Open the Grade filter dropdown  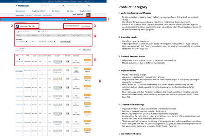23,35
